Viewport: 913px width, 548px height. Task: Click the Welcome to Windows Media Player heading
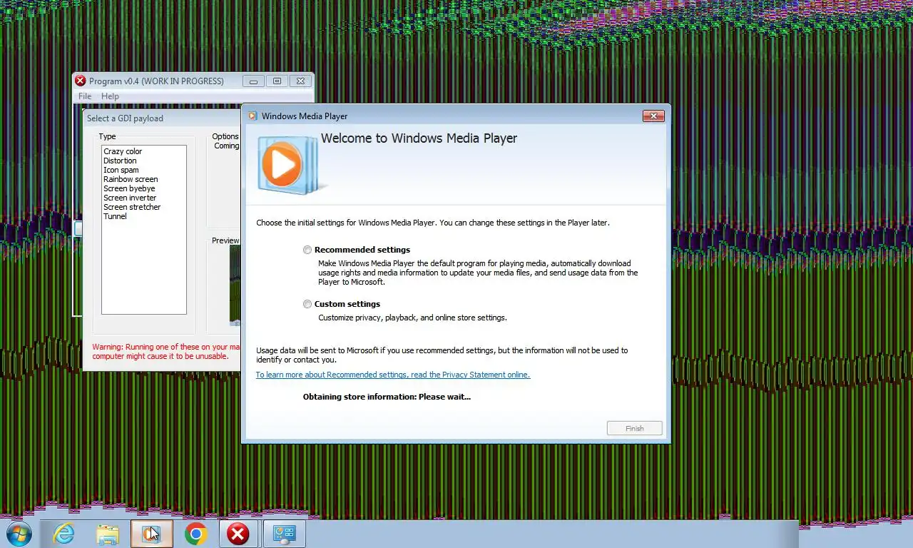pyautogui.click(x=419, y=138)
